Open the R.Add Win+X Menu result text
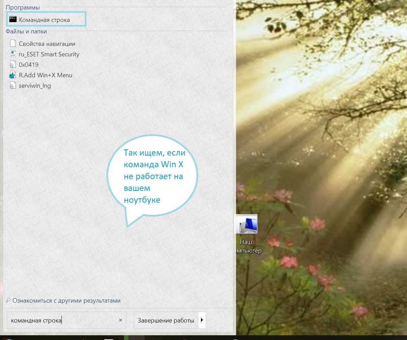This screenshot has height=340, width=407. coord(45,75)
